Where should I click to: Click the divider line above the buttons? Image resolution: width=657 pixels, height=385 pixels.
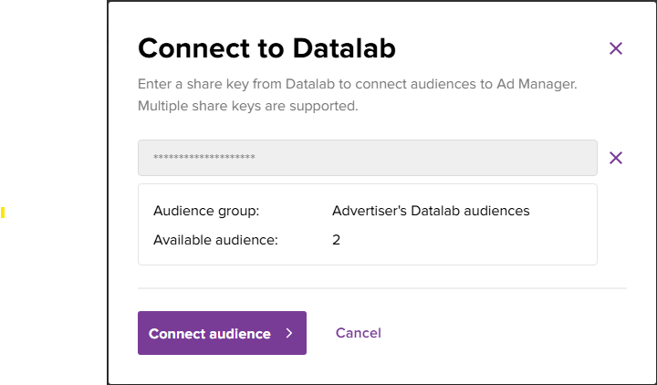(382, 288)
